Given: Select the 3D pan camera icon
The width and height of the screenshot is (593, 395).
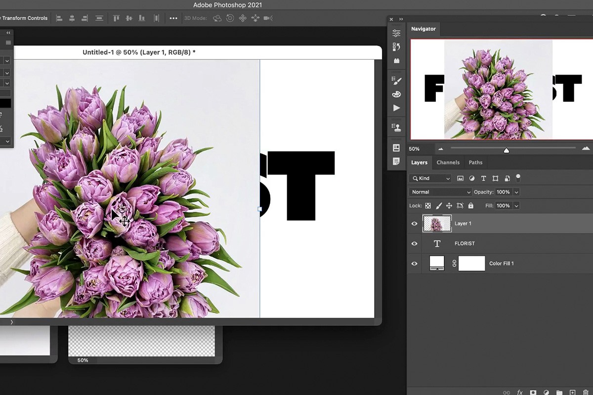Looking at the screenshot, I should click(x=243, y=18).
